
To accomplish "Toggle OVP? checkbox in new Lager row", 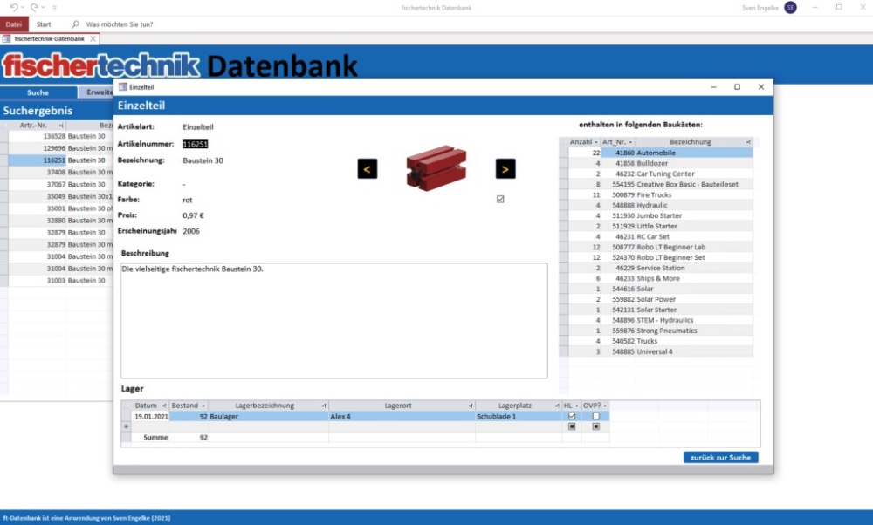I will [x=595, y=426].
